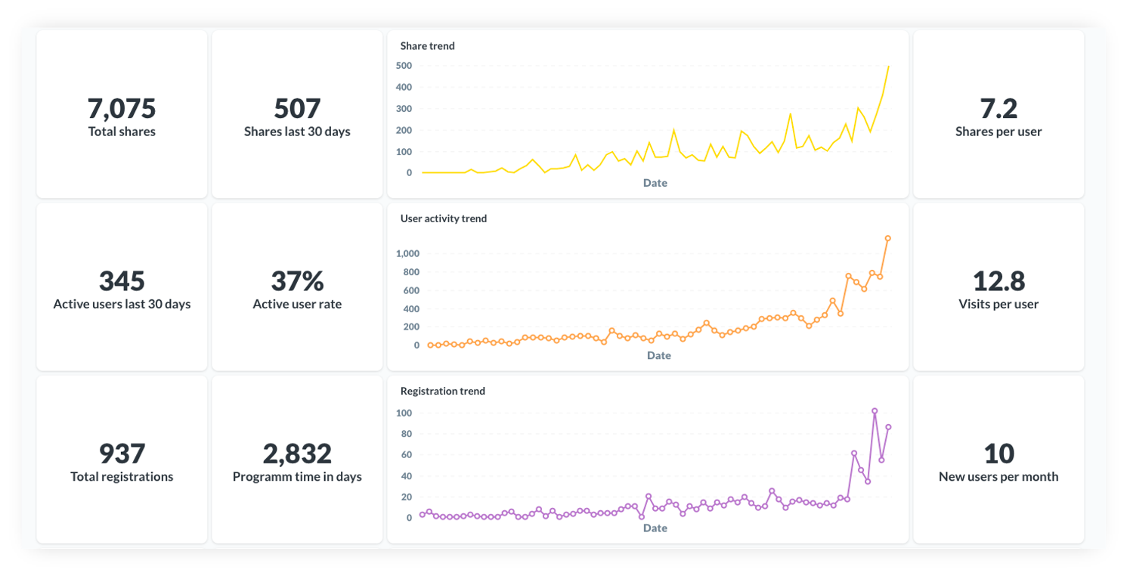This screenshot has height=576, width=1127.
Task: Click the last data point in User activity trend
Action: [887, 239]
